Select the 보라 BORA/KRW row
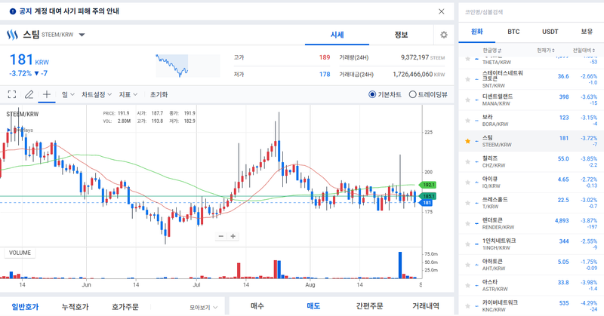 tap(532, 121)
